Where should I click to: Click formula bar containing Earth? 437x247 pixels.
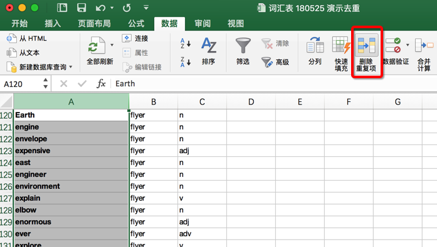275,84
